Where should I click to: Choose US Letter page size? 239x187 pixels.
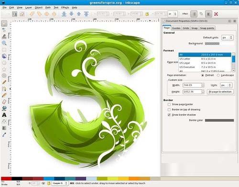205,59
